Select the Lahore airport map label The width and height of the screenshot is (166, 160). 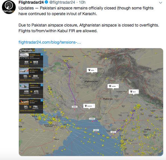click(113, 86)
